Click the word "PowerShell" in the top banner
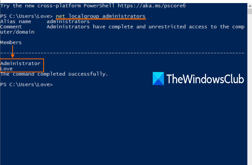 click(100, 6)
